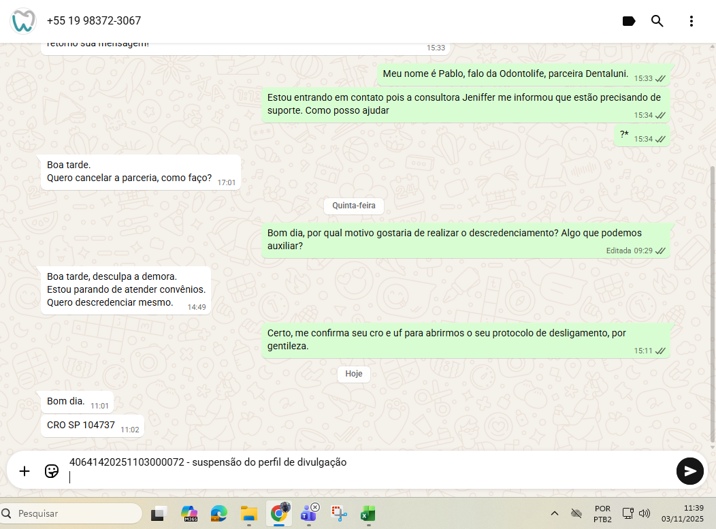Click the Windows taskbar Pesquisar search box

point(71,513)
